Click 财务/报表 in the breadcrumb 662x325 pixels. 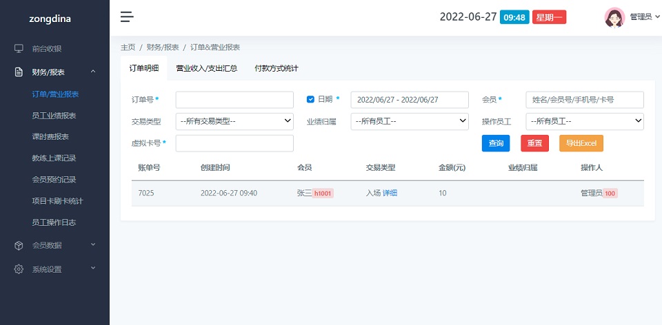click(x=163, y=48)
